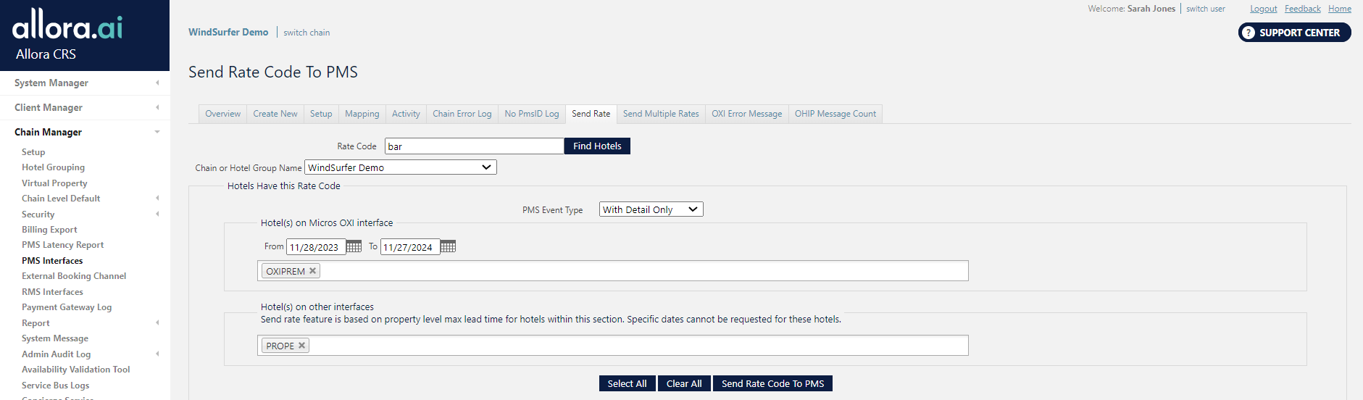Click the Logout link
This screenshot has height=400, width=1363.
(1263, 9)
